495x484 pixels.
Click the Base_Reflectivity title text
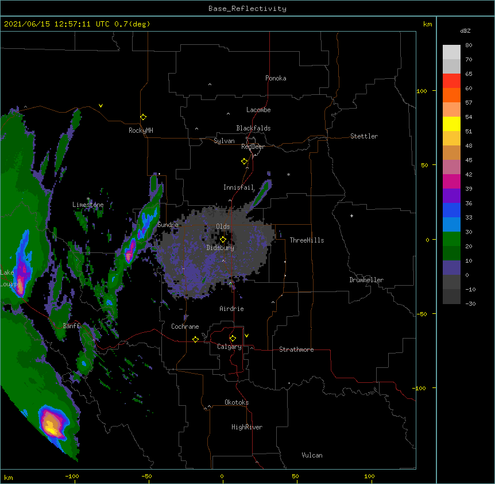click(247, 9)
